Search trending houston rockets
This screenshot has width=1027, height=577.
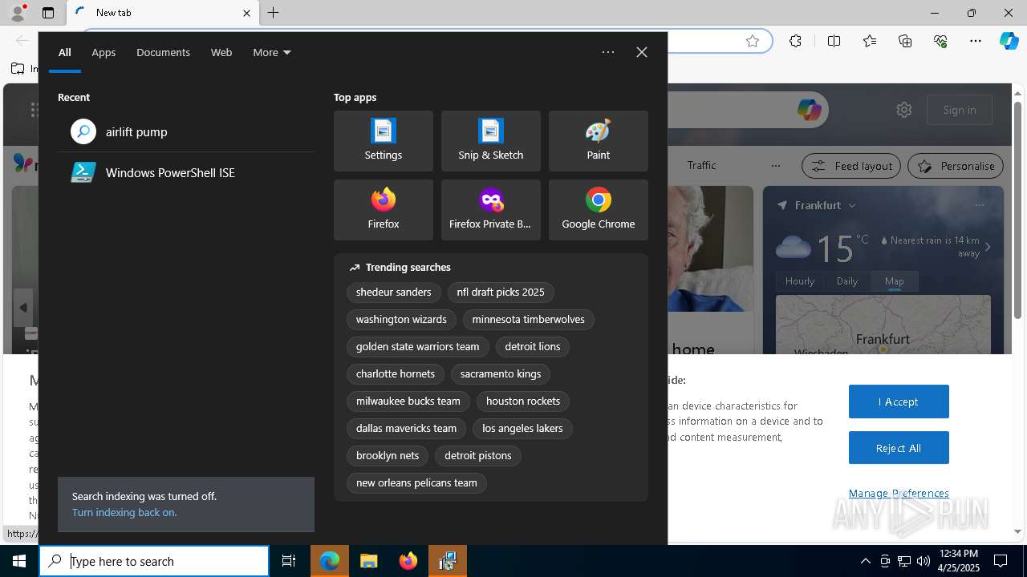[x=523, y=401]
